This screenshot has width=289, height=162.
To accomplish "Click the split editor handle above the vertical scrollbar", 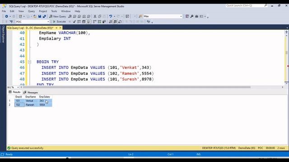I will pyautogui.click(x=286, y=32).
